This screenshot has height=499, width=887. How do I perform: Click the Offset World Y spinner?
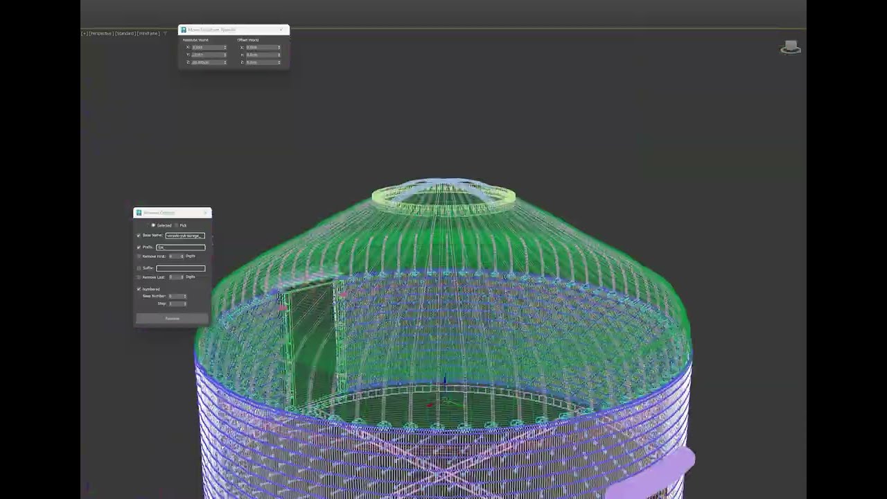coord(279,55)
